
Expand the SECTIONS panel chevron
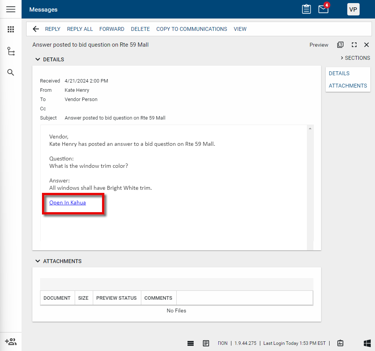coord(342,58)
